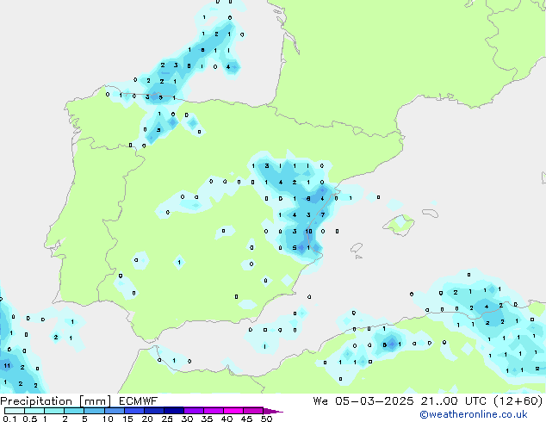This screenshot has width=546, height=422.
Task: Click the legend label "20"
Action: pyautogui.click(x=147, y=419)
